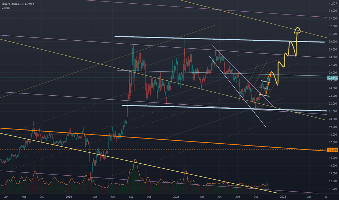Click the 33.000 price axis label
Image resolution: width=339 pixels, height=200 pixels.
(x=333, y=19)
